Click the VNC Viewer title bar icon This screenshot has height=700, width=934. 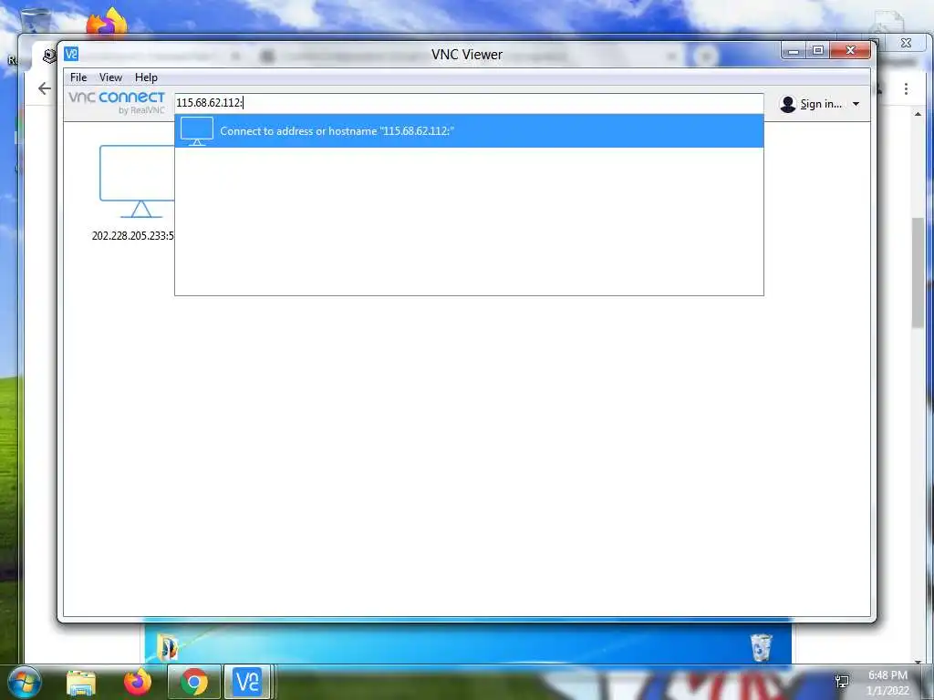71,54
